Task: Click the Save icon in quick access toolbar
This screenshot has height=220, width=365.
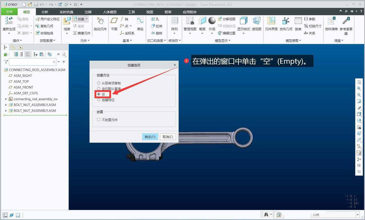Action: pyautogui.click(x=36, y=5)
